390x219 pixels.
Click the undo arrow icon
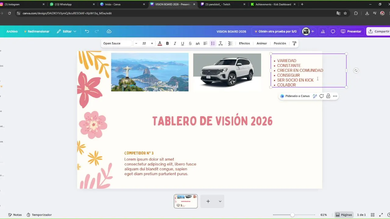87,31
